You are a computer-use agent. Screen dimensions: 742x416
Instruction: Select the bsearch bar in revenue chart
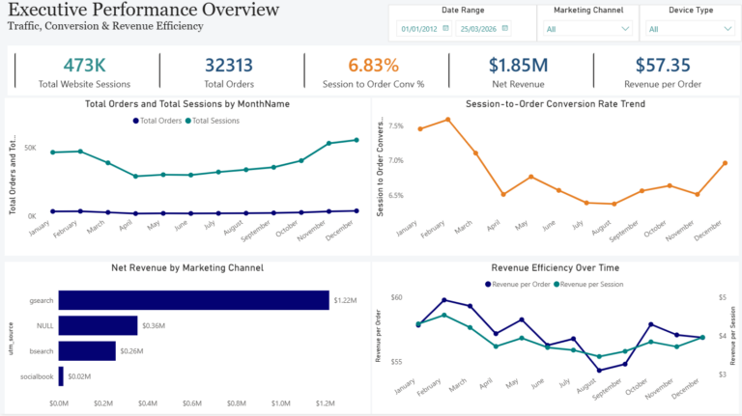pos(87,350)
